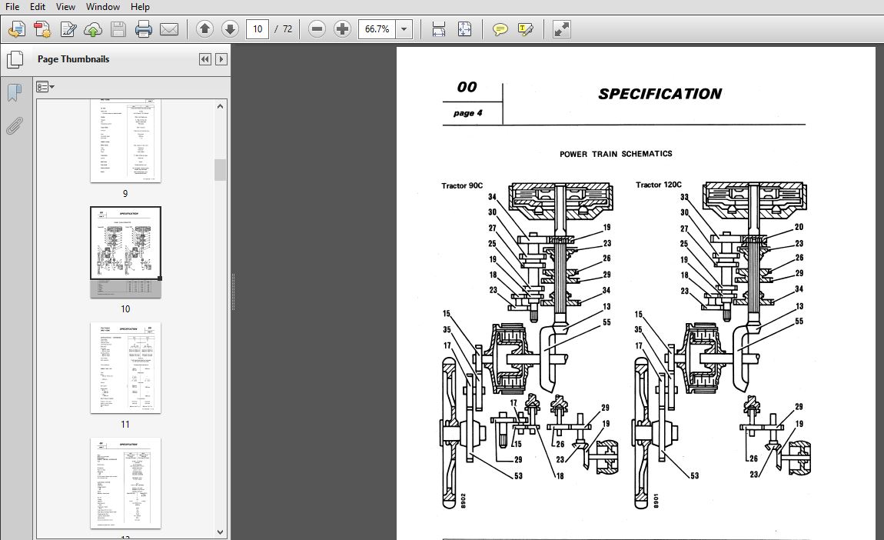Click the '/ 72' total pages text
Screen dimensions: 884x540
(x=284, y=28)
